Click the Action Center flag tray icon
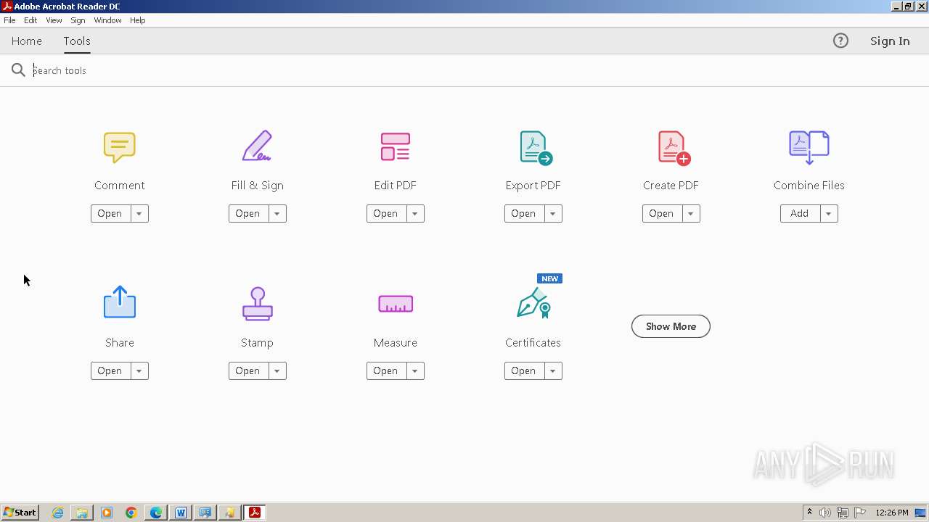Screen dimensions: 929x522 click(860, 513)
